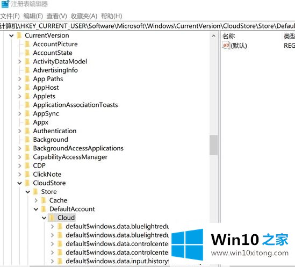Click the Applets folder icon
Screen dimensions: 295x267
coord(27,96)
